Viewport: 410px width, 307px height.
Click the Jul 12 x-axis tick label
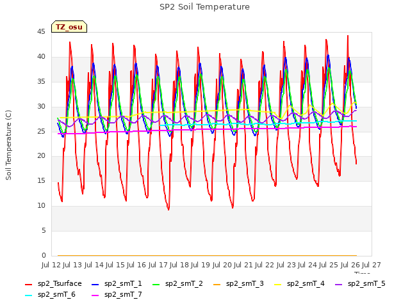(x=51, y=265)
